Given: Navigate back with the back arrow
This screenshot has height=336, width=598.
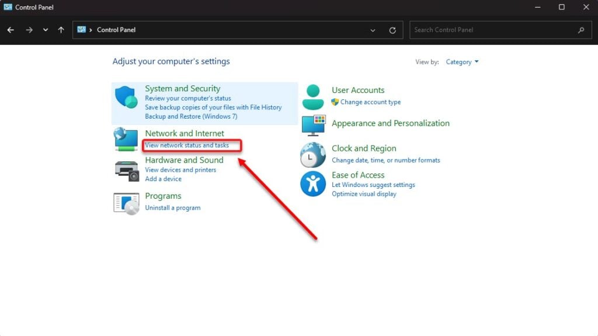Looking at the screenshot, I should 11,30.
